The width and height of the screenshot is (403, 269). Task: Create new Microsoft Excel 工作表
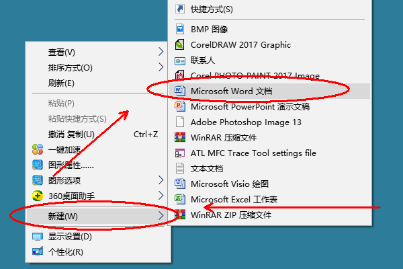click(x=269, y=199)
